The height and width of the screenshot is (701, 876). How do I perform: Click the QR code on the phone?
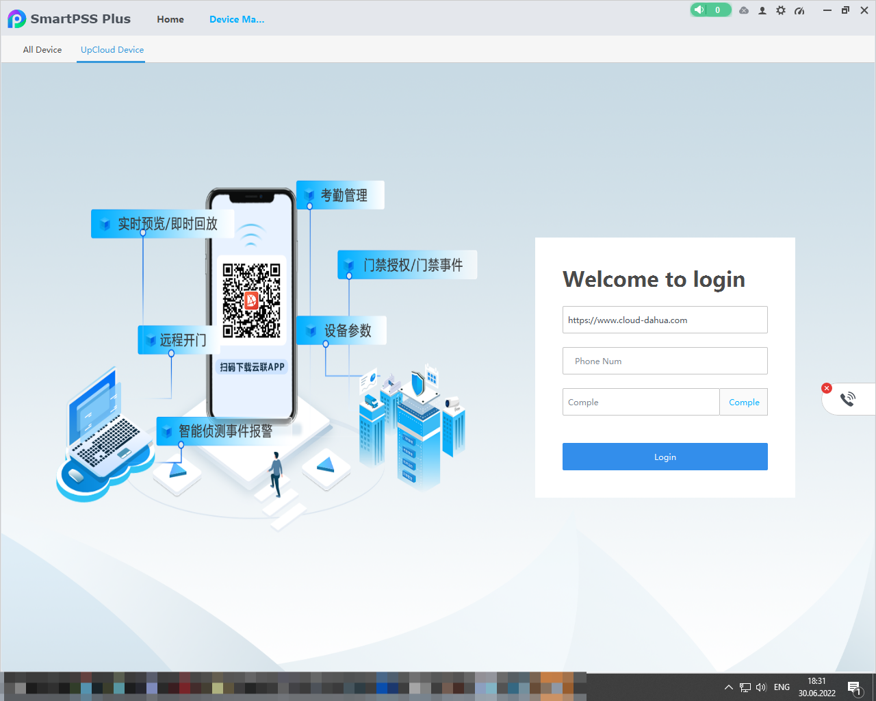[252, 301]
